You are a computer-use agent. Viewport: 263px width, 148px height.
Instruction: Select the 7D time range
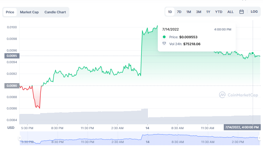[x=179, y=12]
